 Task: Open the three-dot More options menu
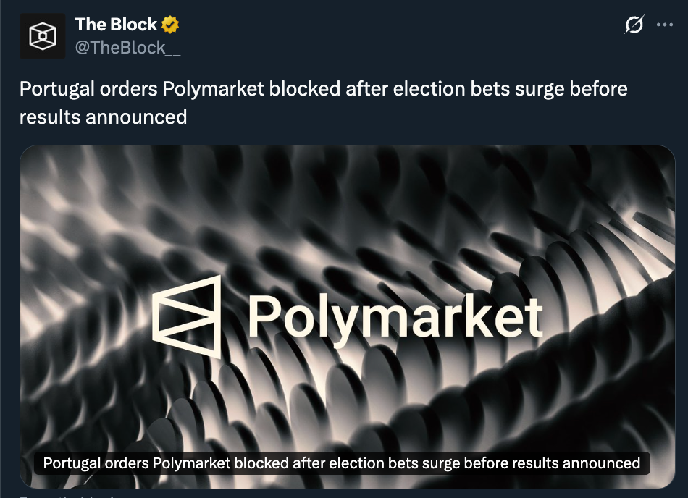click(664, 25)
